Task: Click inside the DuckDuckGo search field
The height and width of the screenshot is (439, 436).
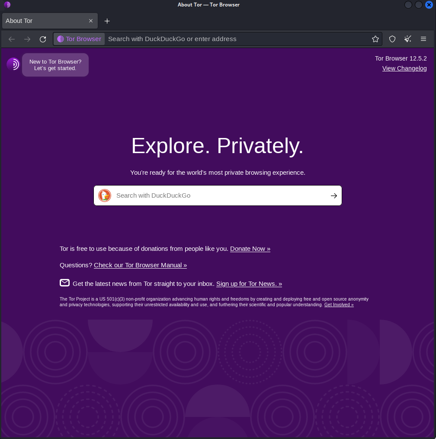Action: coord(195,195)
